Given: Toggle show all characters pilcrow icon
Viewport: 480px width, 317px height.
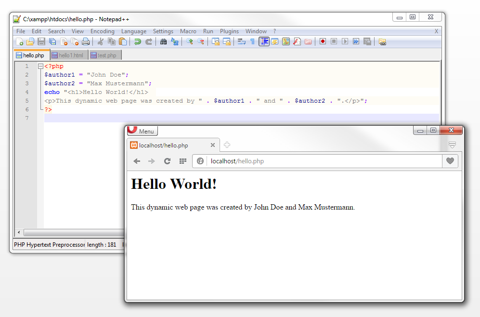Looking at the screenshot, I should [252, 41].
